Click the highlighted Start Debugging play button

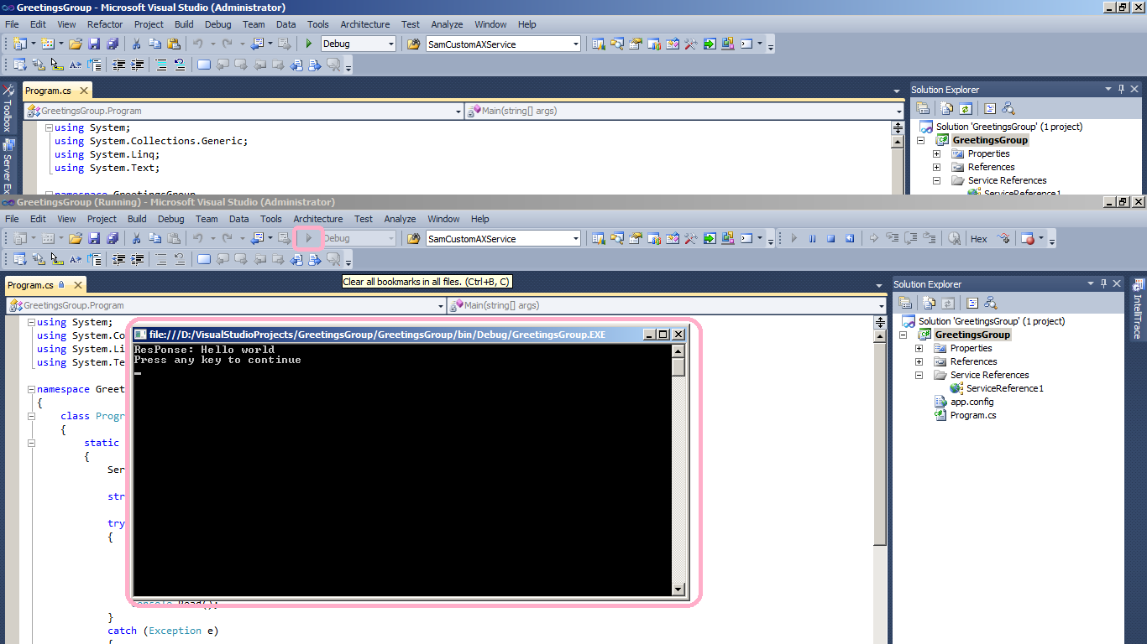[309, 238]
